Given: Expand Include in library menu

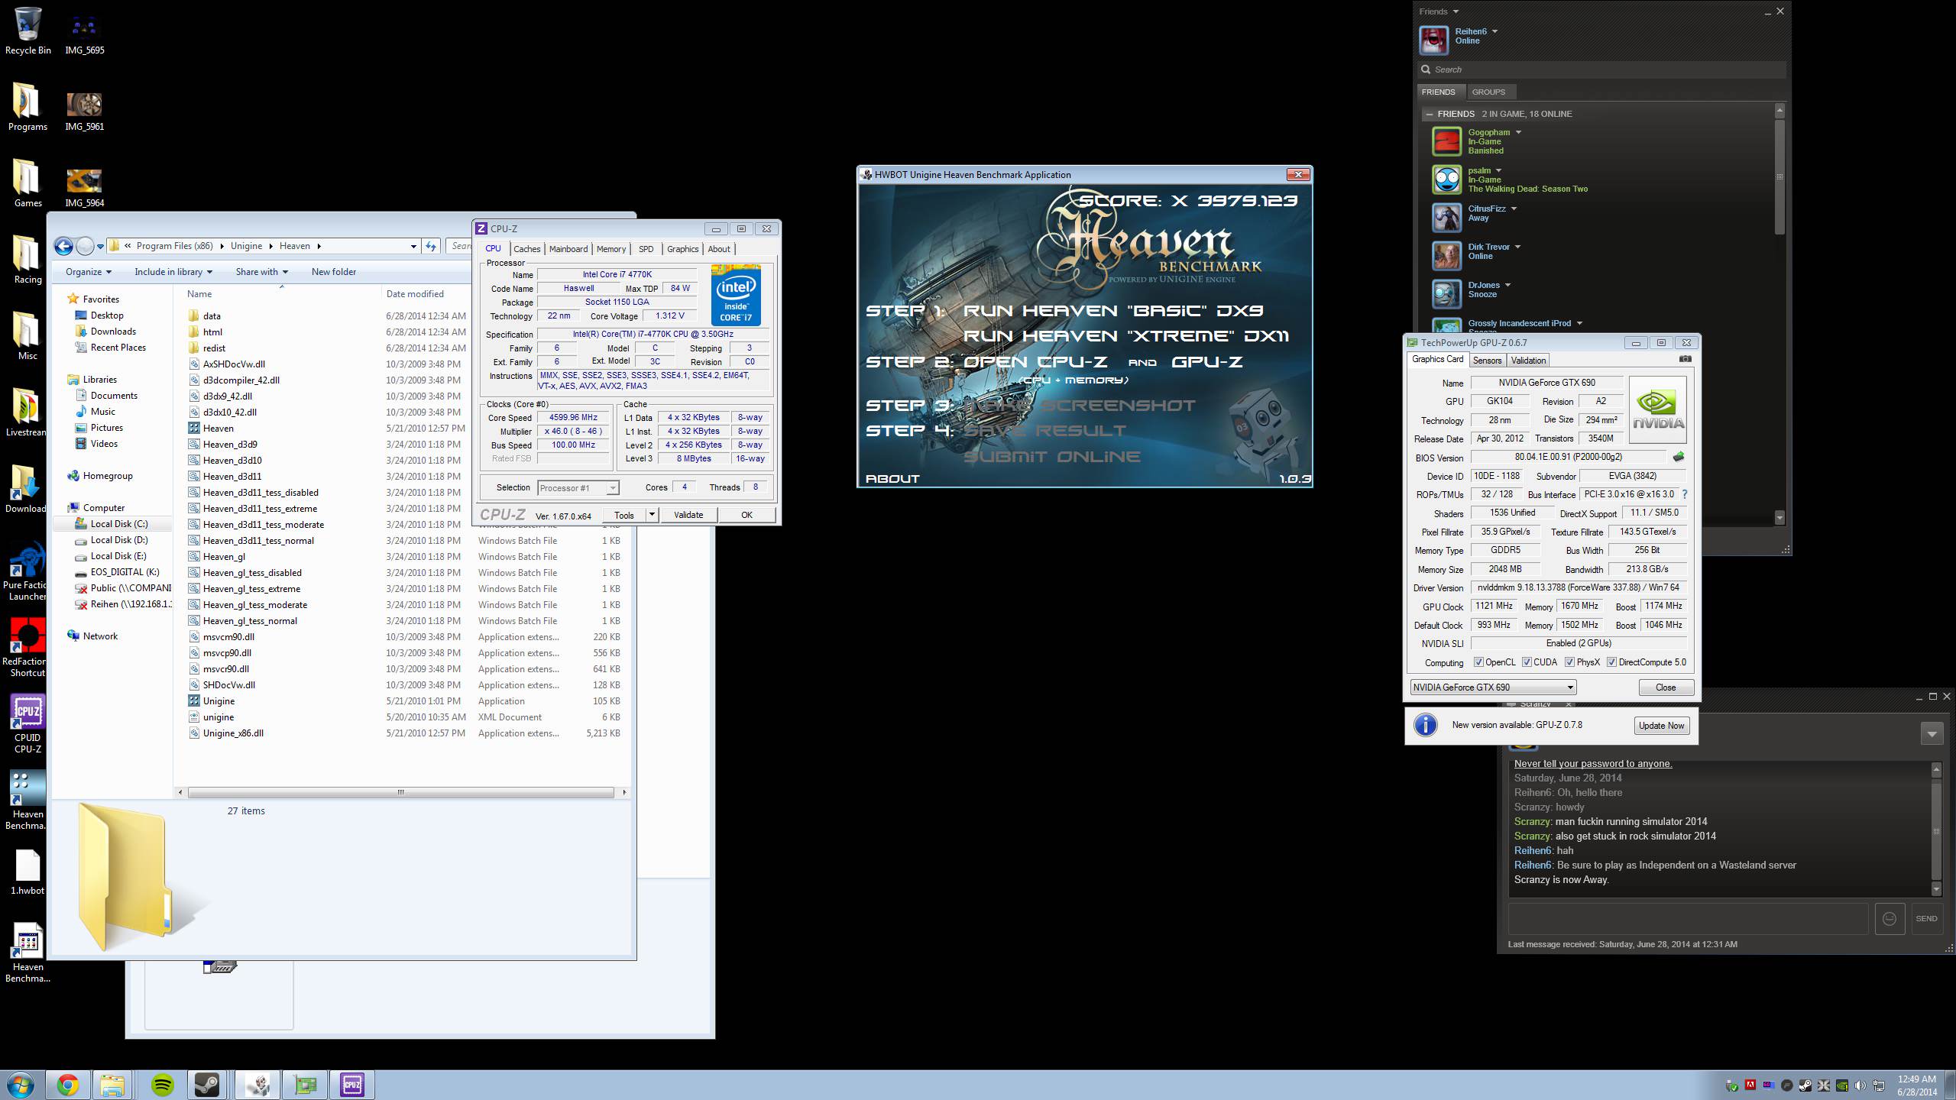Looking at the screenshot, I should click(173, 272).
